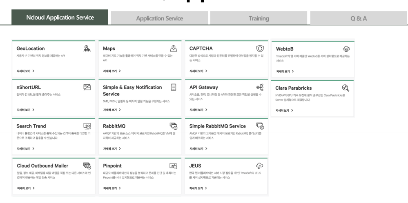408x203 pixels.
Task: Click the CAPTCHA card title
Action: (201, 49)
